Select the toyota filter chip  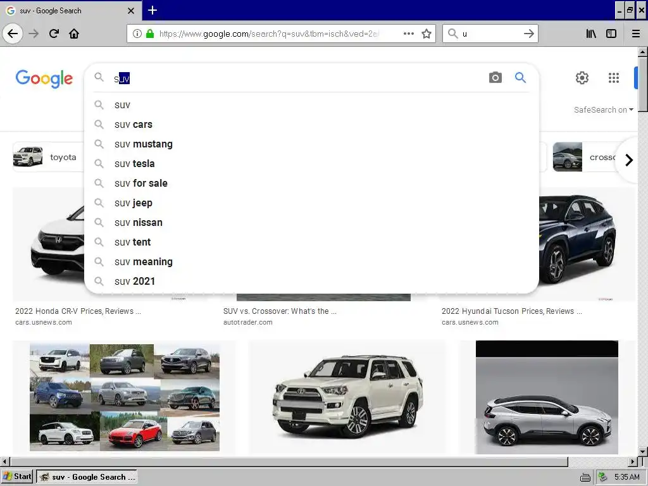click(x=49, y=157)
